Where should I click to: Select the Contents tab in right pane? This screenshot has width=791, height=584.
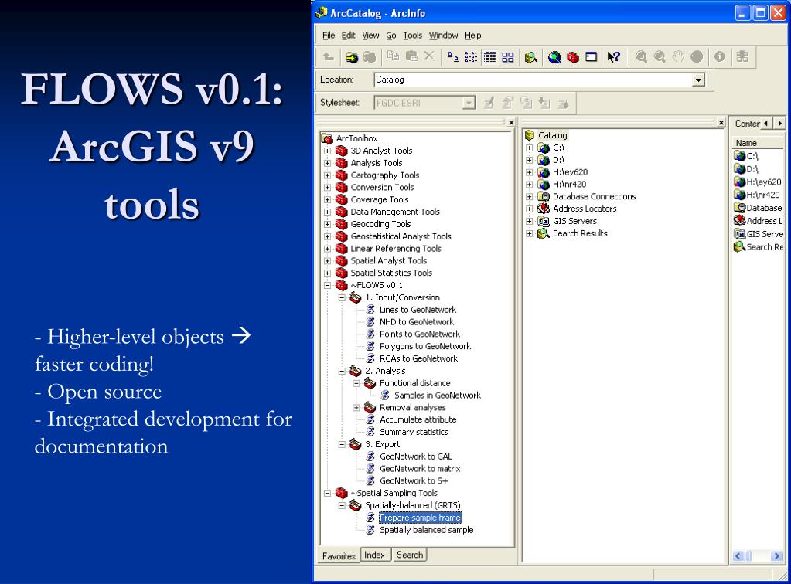point(747,124)
